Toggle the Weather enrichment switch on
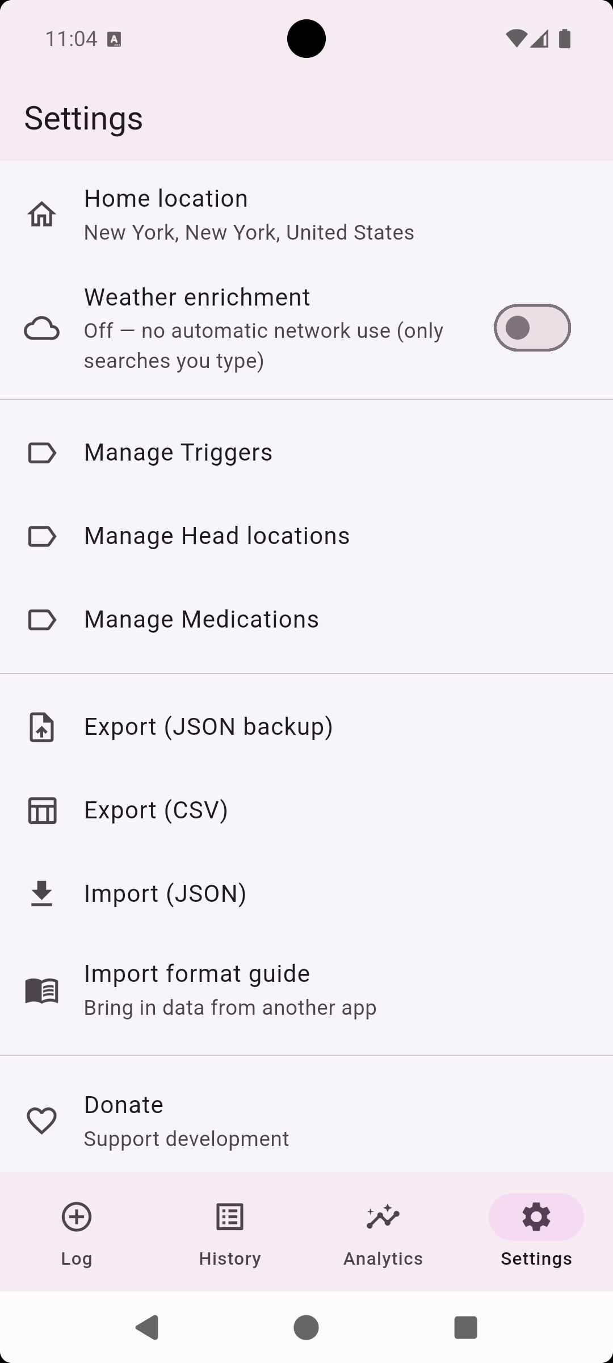 click(532, 328)
